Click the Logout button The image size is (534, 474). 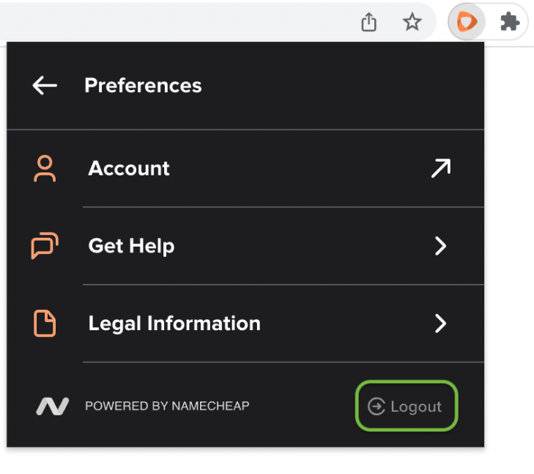pyautogui.click(x=407, y=406)
